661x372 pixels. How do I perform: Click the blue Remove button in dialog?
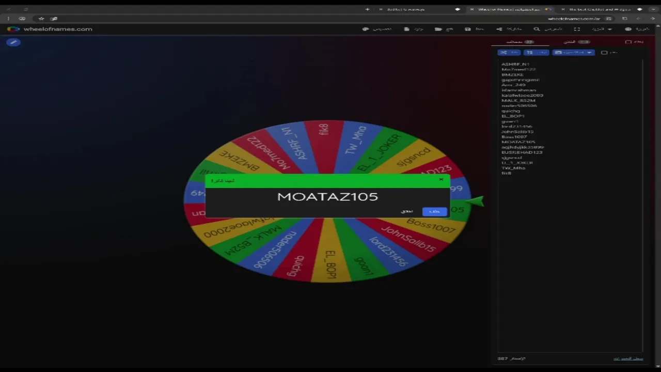tap(434, 211)
